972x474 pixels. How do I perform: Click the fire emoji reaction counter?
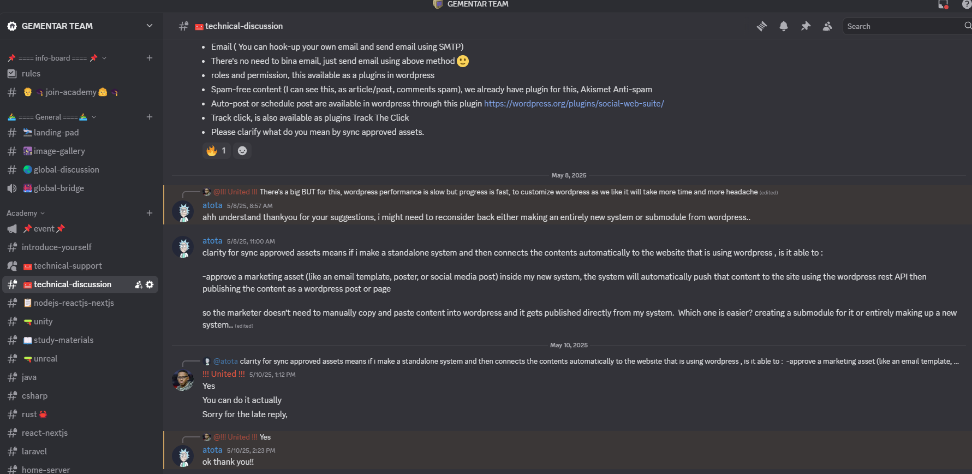216,151
